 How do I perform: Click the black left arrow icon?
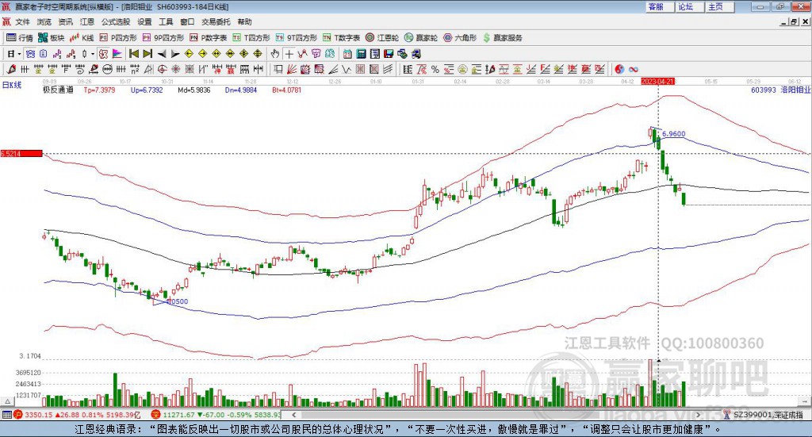click(x=162, y=54)
